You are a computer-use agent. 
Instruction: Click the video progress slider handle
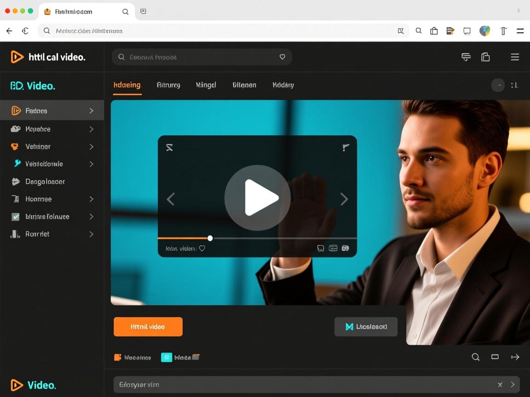(210, 238)
